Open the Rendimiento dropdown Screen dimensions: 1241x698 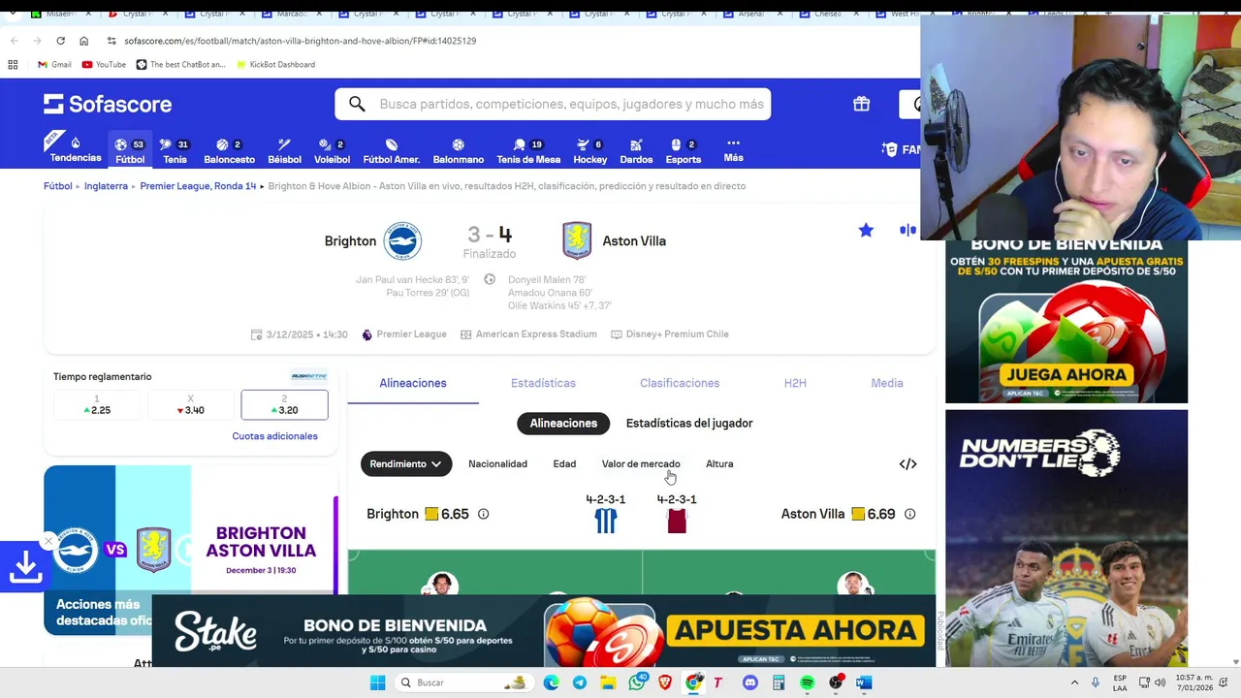(x=406, y=463)
